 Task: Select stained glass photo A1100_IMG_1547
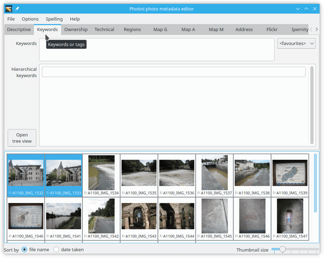pos(290,219)
